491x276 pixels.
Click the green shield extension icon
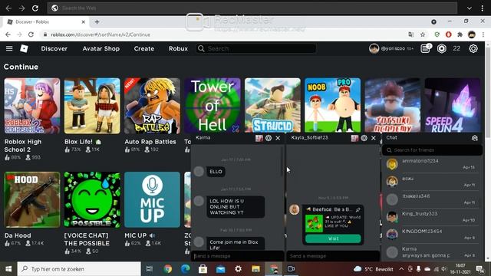pyautogui.click(x=437, y=34)
